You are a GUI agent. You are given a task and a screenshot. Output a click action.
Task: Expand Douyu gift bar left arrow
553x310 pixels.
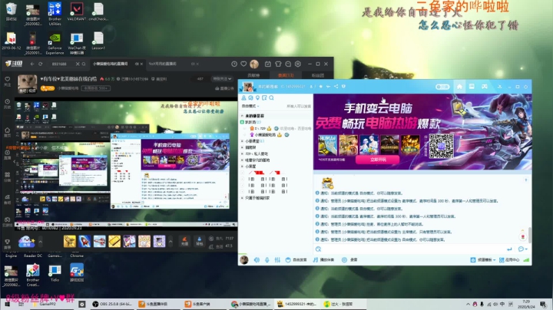pos(40,242)
